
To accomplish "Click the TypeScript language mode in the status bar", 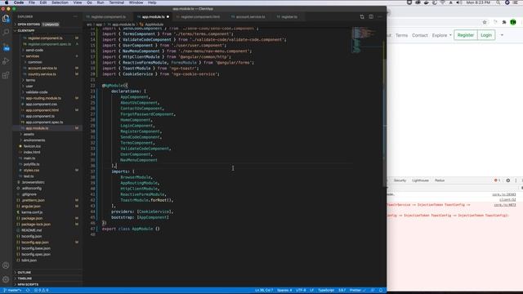I will (326, 291).
